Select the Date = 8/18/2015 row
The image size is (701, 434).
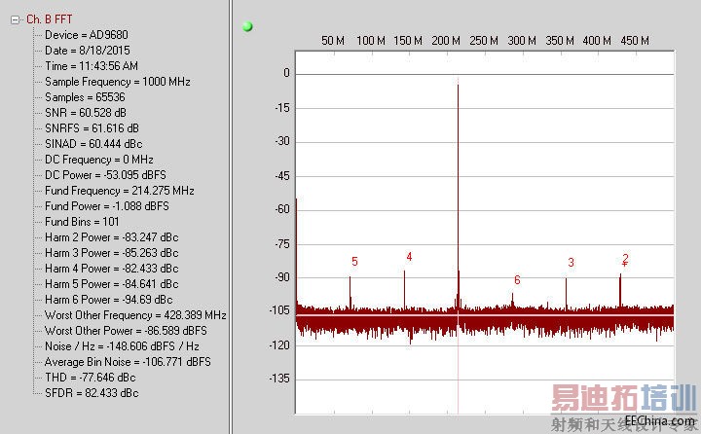pyautogui.click(x=88, y=51)
